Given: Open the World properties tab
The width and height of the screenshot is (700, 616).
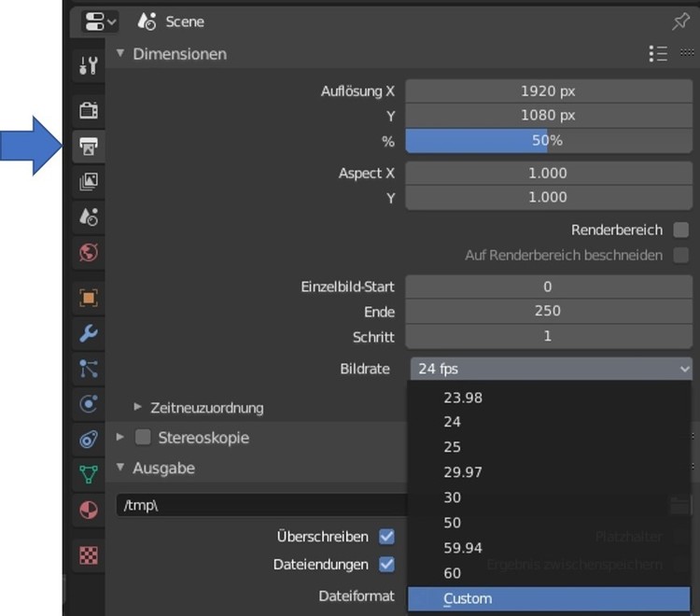Looking at the screenshot, I should coord(89,253).
